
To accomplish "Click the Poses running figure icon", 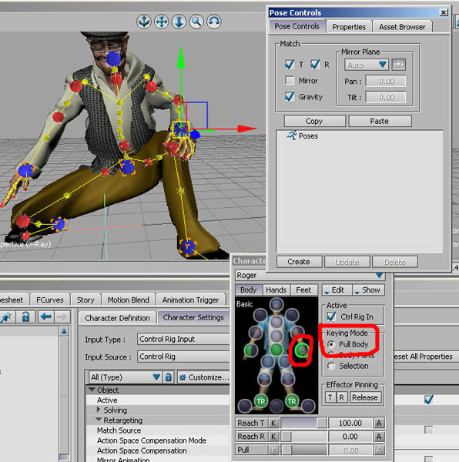I will [292, 136].
